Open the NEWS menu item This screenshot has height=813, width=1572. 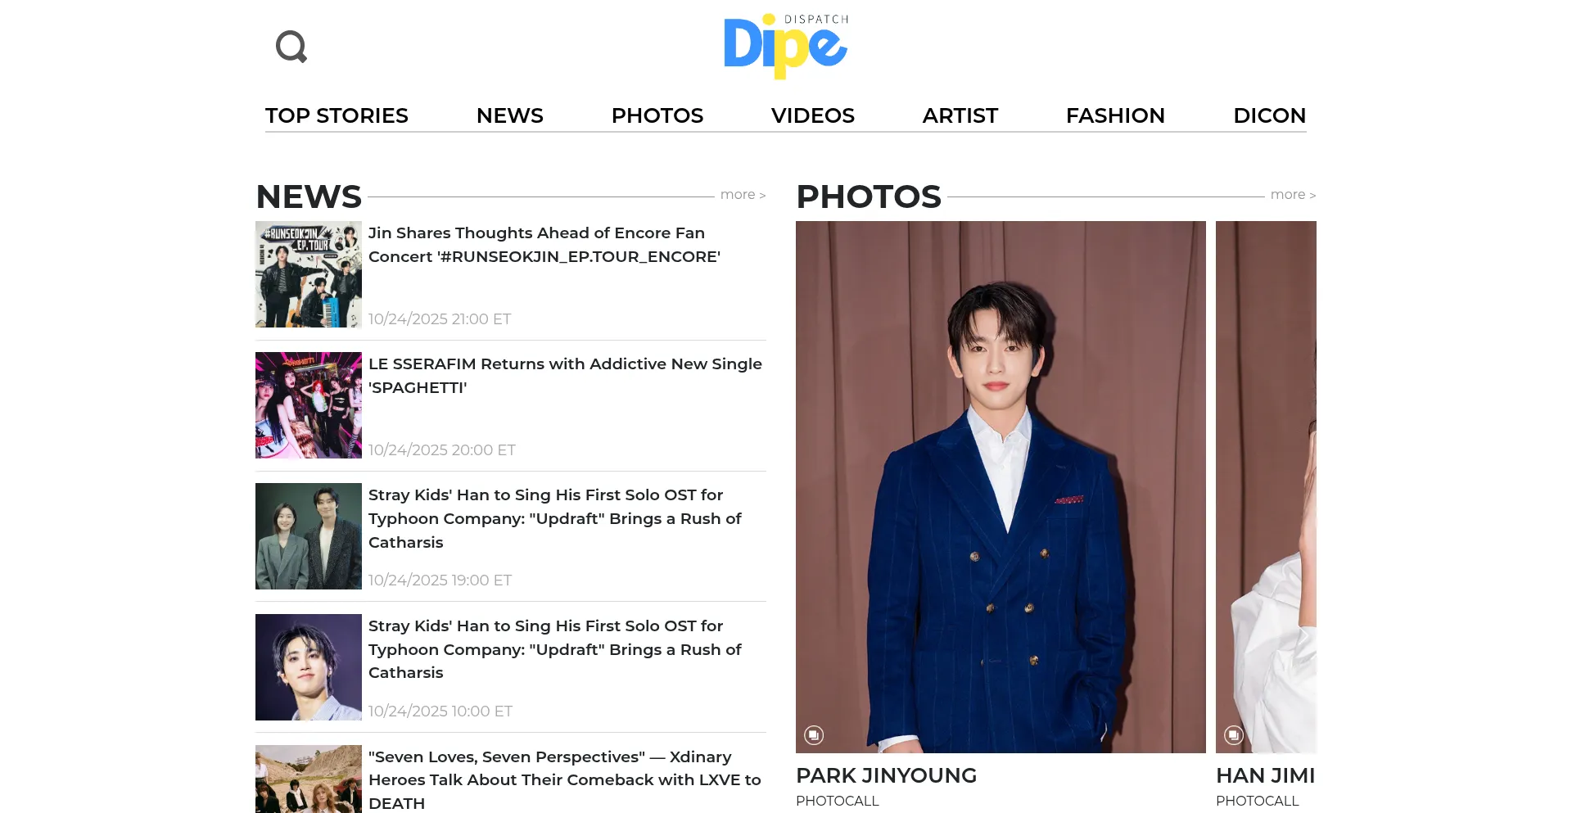click(510, 115)
